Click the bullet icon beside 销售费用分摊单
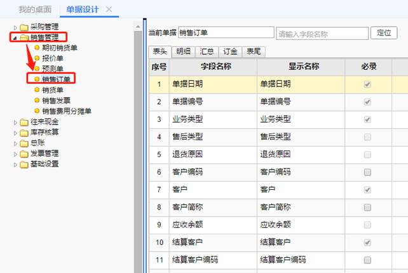 click(x=36, y=111)
